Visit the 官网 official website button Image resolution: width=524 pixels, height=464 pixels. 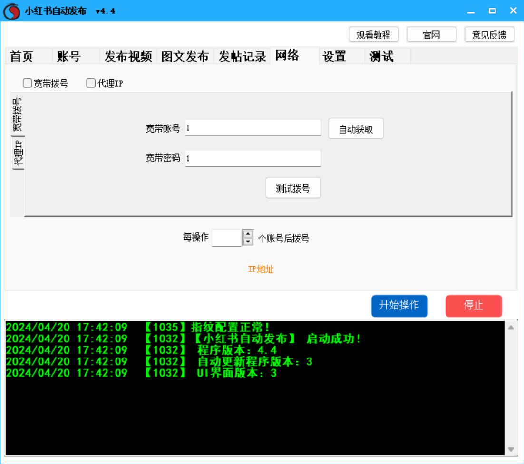click(x=431, y=35)
